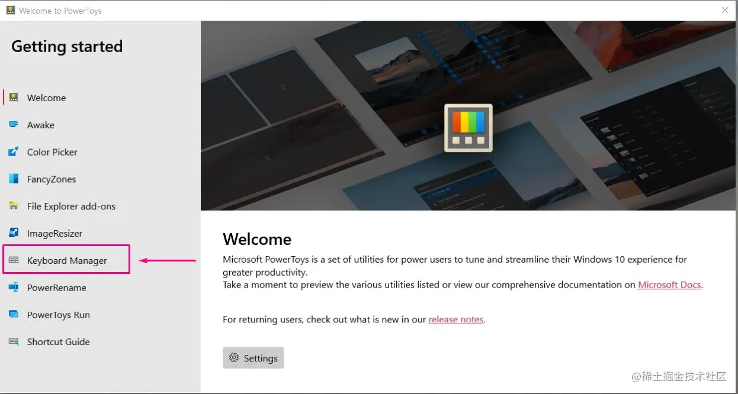Open the PowerToys Run label
Image resolution: width=738 pixels, height=394 pixels.
(x=58, y=315)
